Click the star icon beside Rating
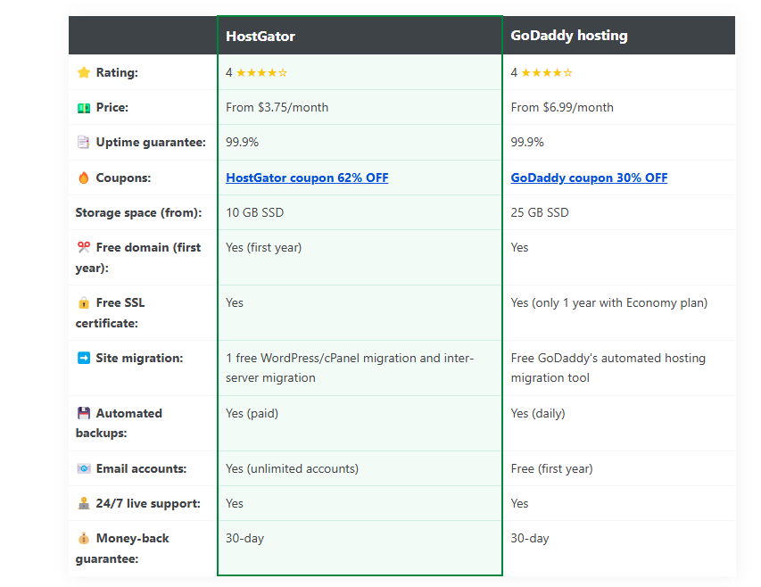Image resolution: width=761 pixels, height=587 pixels. pos(84,72)
